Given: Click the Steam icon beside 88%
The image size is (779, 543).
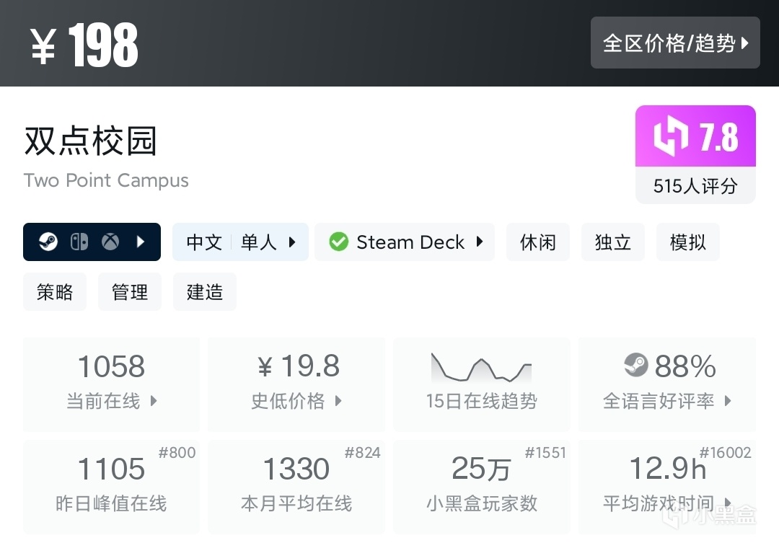Looking at the screenshot, I should pos(635,366).
